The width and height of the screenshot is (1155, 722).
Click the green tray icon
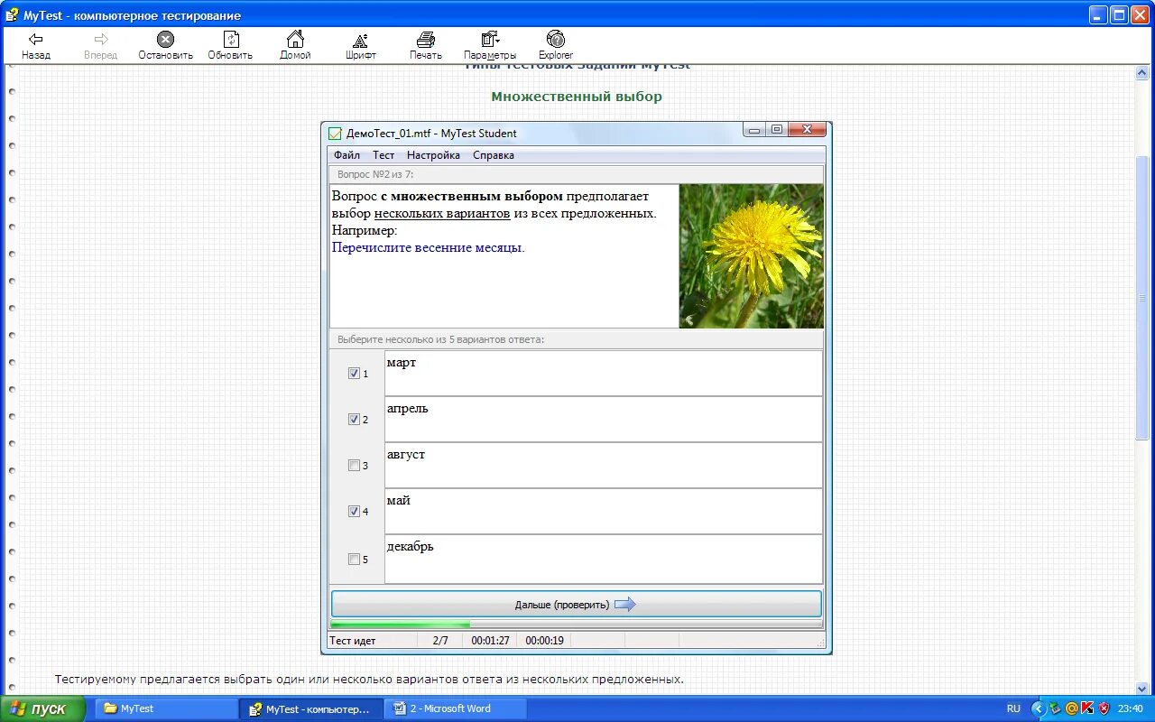1056,708
